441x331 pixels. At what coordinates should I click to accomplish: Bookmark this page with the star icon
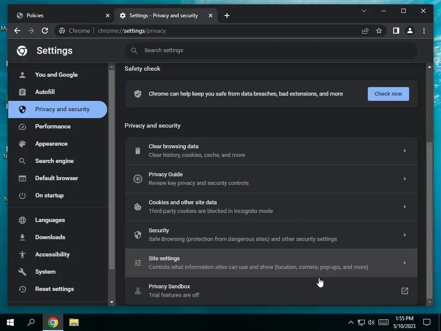pyautogui.click(x=379, y=31)
